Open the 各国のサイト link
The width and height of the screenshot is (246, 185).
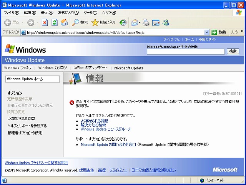pos(207,39)
